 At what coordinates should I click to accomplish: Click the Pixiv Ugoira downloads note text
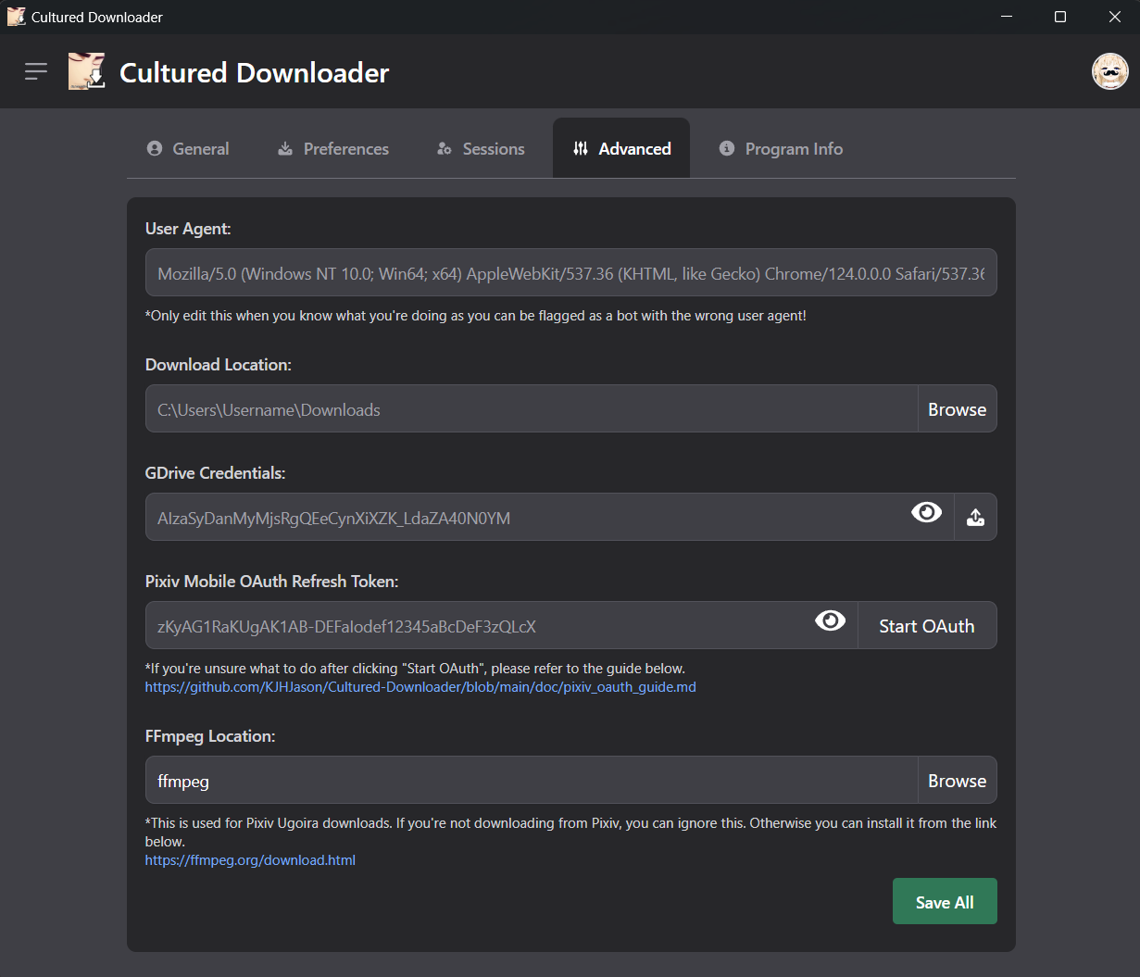click(570, 832)
